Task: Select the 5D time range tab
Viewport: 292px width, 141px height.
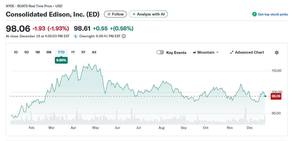Action: click(27, 52)
